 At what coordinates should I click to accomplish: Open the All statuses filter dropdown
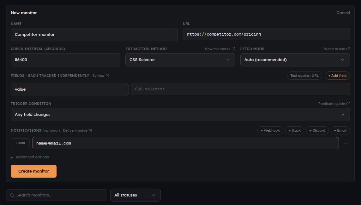[135, 195]
